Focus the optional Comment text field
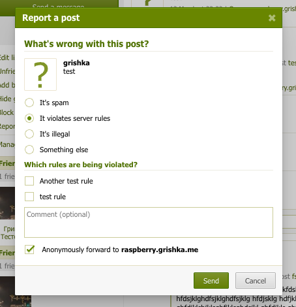The width and height of the screenshot is (296, 307). click(149, 222)
